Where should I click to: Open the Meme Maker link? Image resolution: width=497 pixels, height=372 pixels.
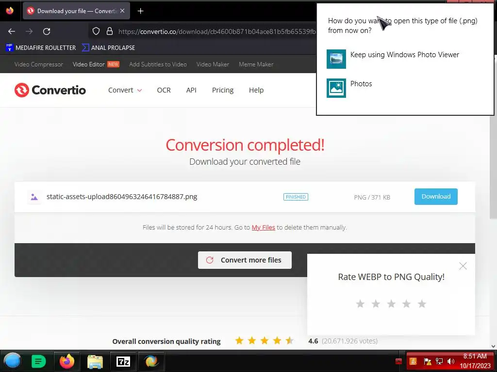pyautogui.click(x=256, y=64)
